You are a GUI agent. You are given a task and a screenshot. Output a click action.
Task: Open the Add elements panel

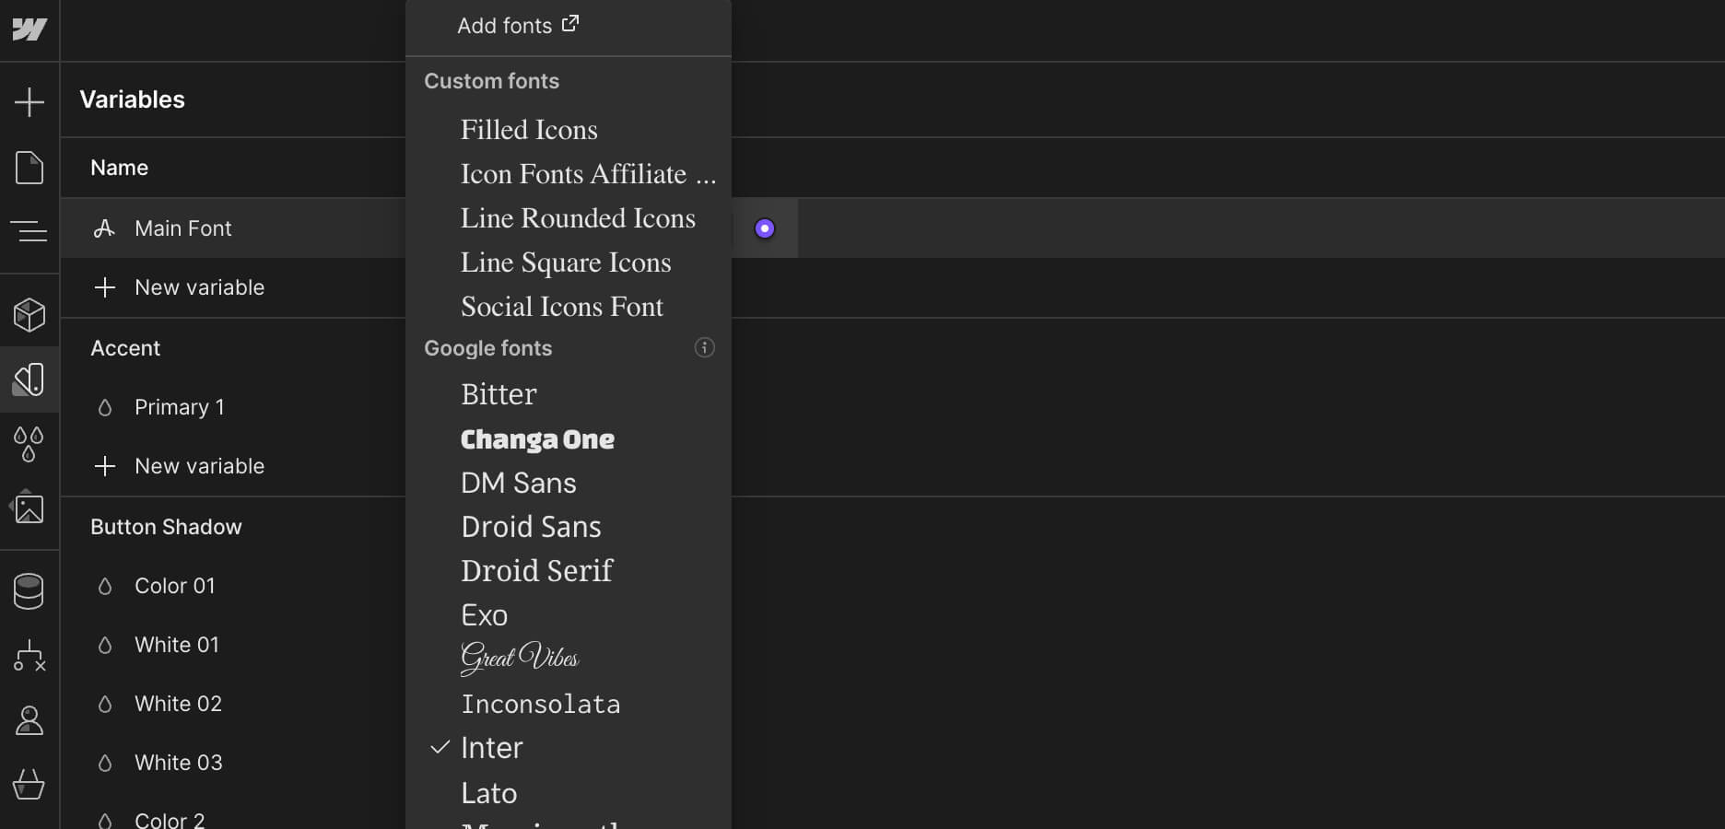pos(29,101)
